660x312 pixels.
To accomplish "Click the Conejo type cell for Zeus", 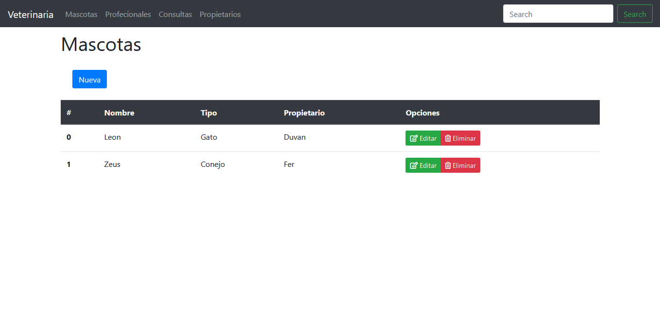I will click(x=213, y=164).
